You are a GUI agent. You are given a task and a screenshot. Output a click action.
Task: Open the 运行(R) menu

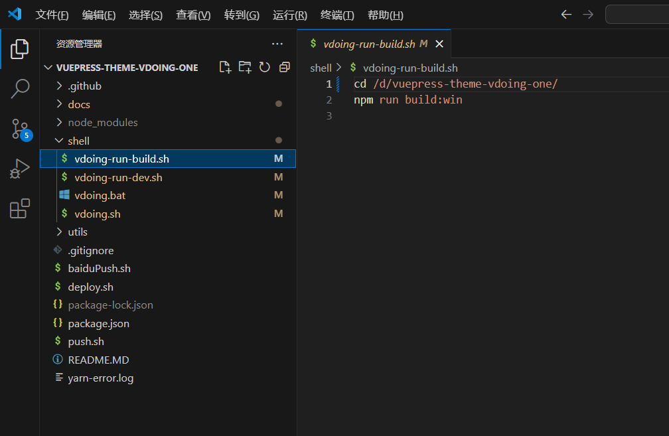[x=289, y=15]
